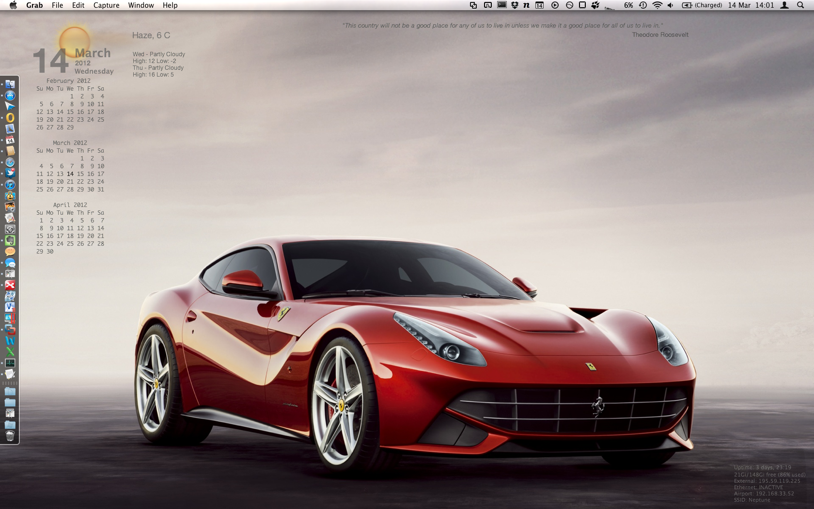Click the 6% indicator in menu bar
814x509 pixels.
(x=628, y=5)
